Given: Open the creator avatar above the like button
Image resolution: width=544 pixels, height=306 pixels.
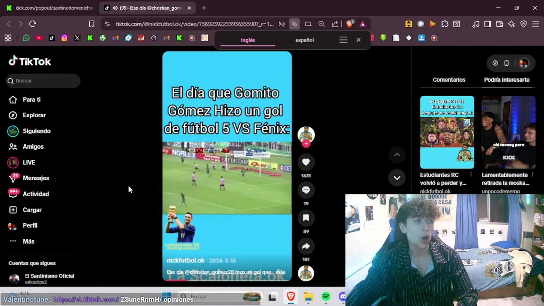Looking at the screenshot, I should [x=306, y=134].
